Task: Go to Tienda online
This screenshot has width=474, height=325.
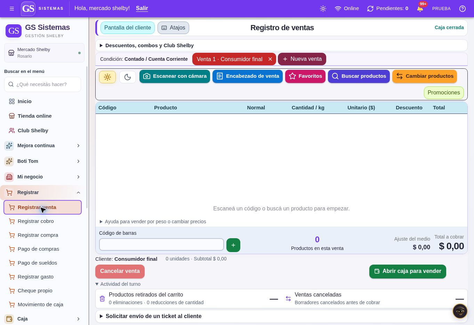Action: [43, 116]
